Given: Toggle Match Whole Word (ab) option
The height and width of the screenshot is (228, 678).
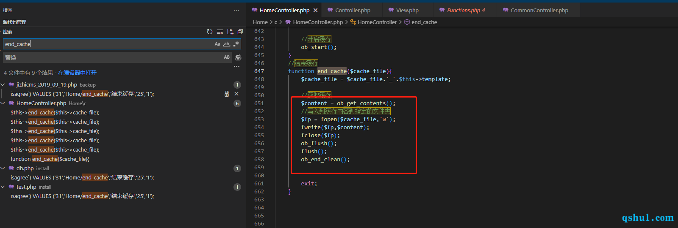Looking at the screenshot, I should 227,44.
